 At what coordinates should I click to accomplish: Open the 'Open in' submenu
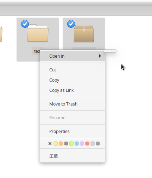72,56
